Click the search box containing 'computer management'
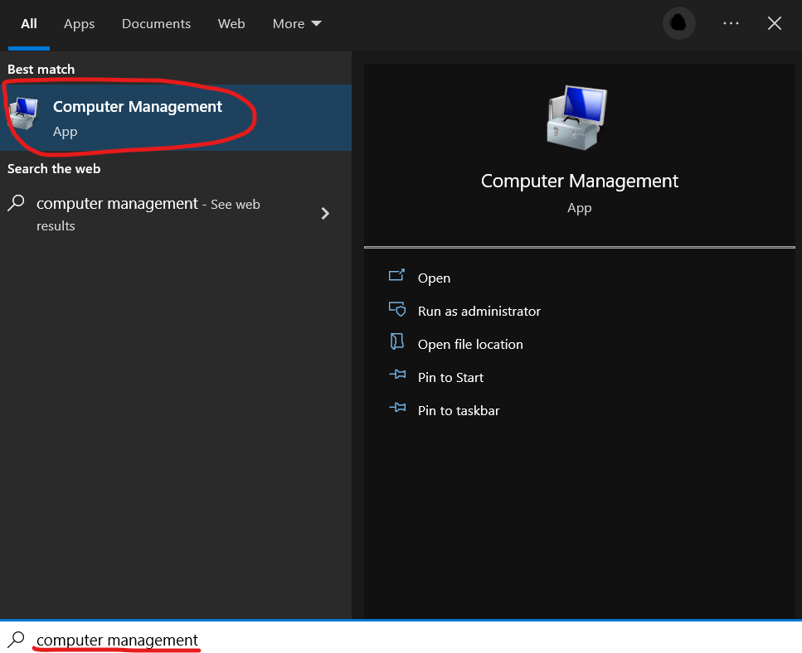 401,638
